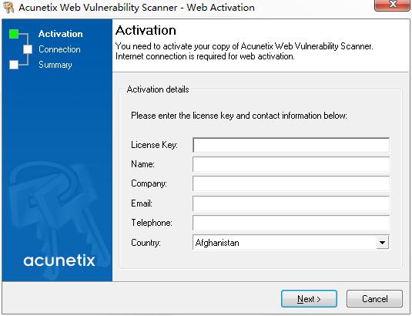
Task: Focus the License Key input field
Action: point(291,145)
